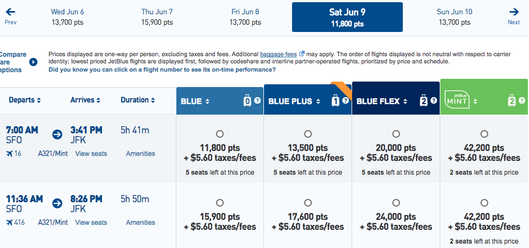
Task: Select Blue Plus 13,500 pts radio button
Action: coord(307,134)
